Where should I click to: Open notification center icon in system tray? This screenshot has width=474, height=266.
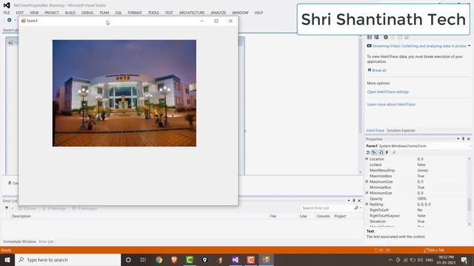[464, 259]
